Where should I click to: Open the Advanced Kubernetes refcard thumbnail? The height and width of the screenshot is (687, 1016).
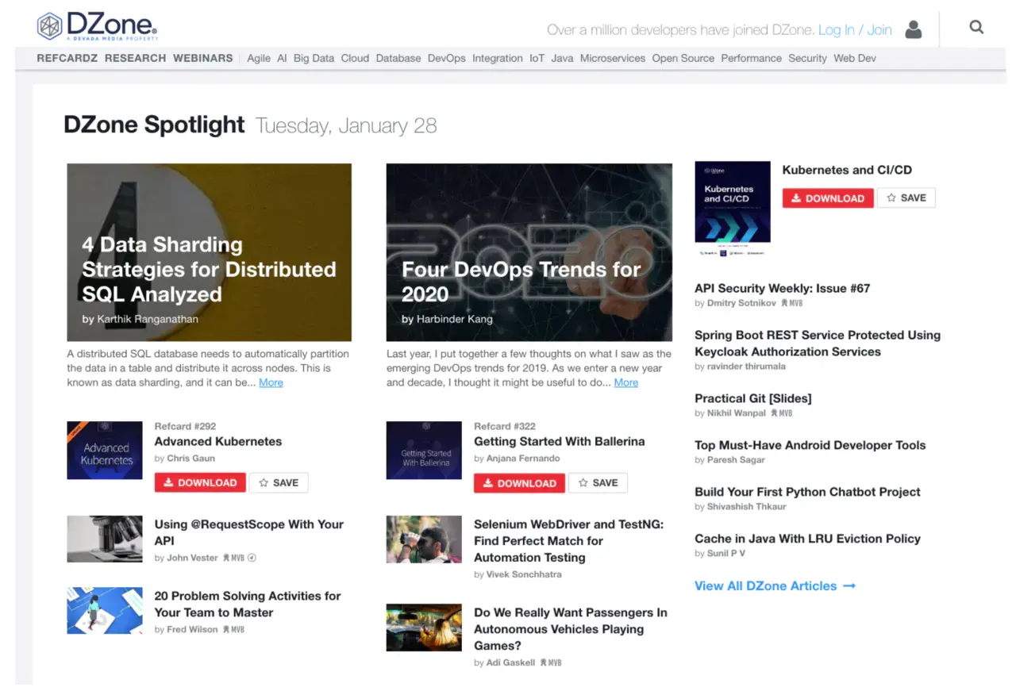105,450
